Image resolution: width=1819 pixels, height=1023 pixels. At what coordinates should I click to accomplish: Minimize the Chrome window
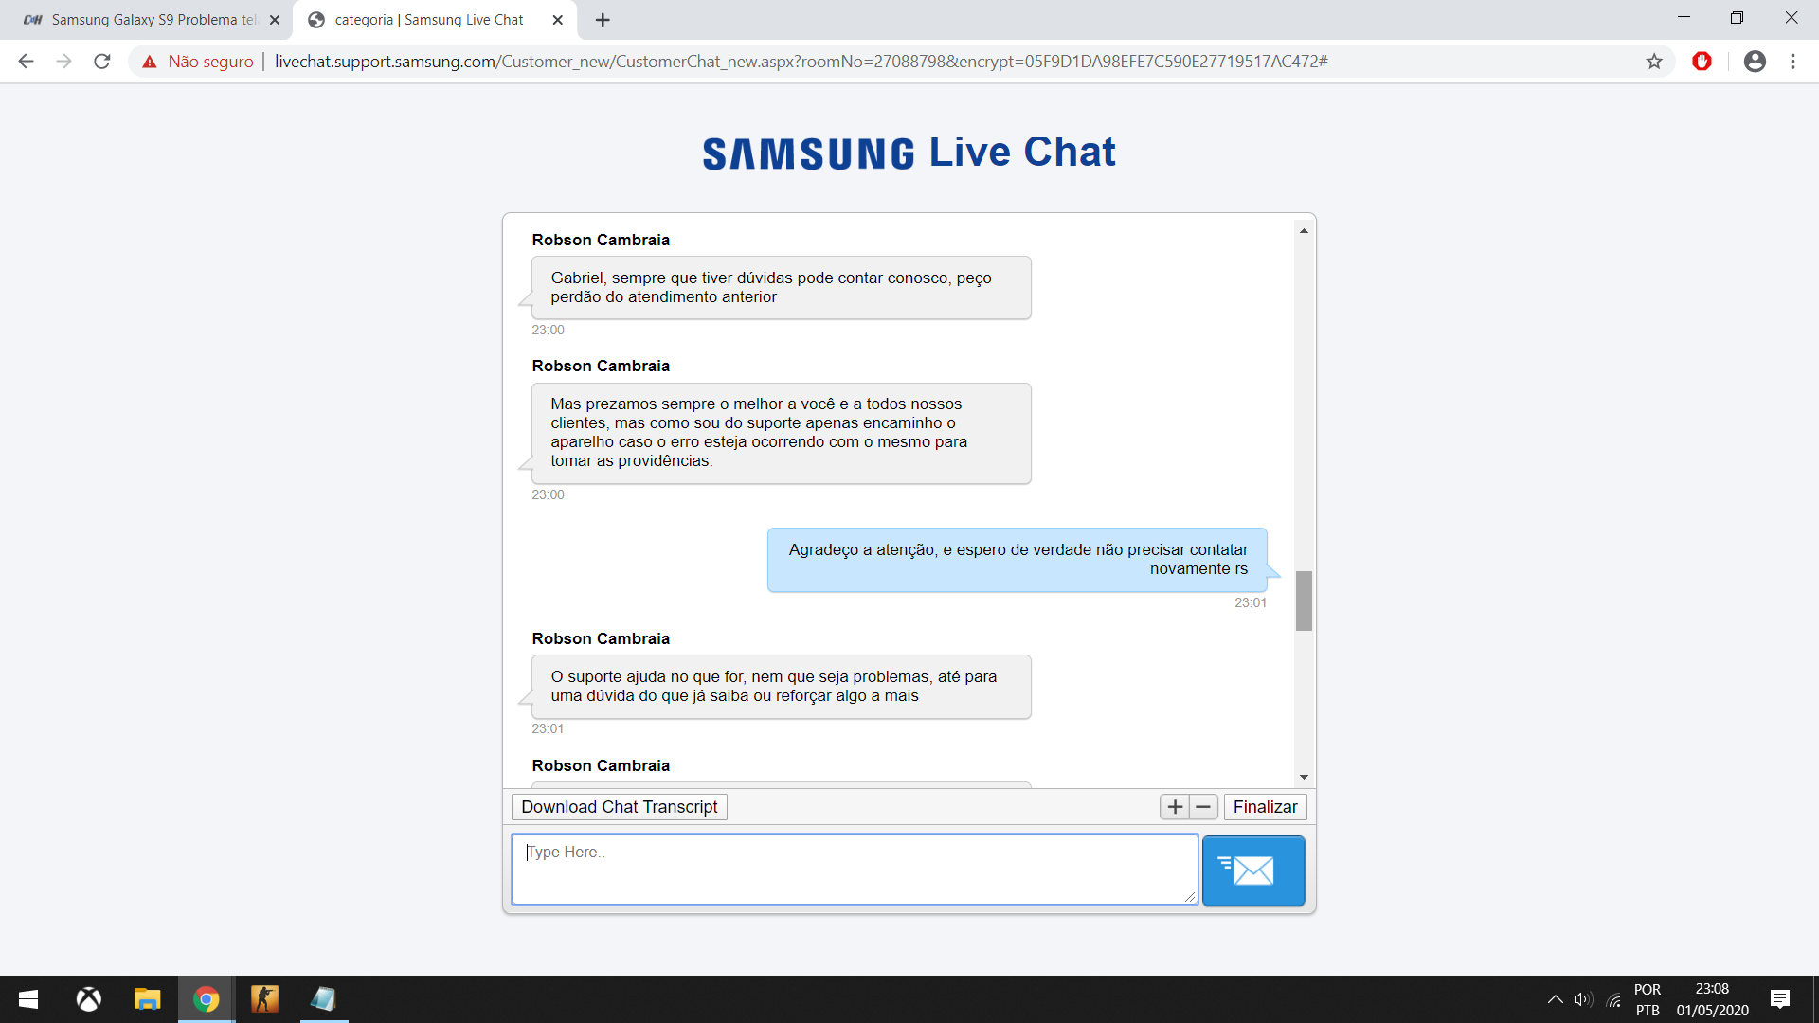[1684, 18]
